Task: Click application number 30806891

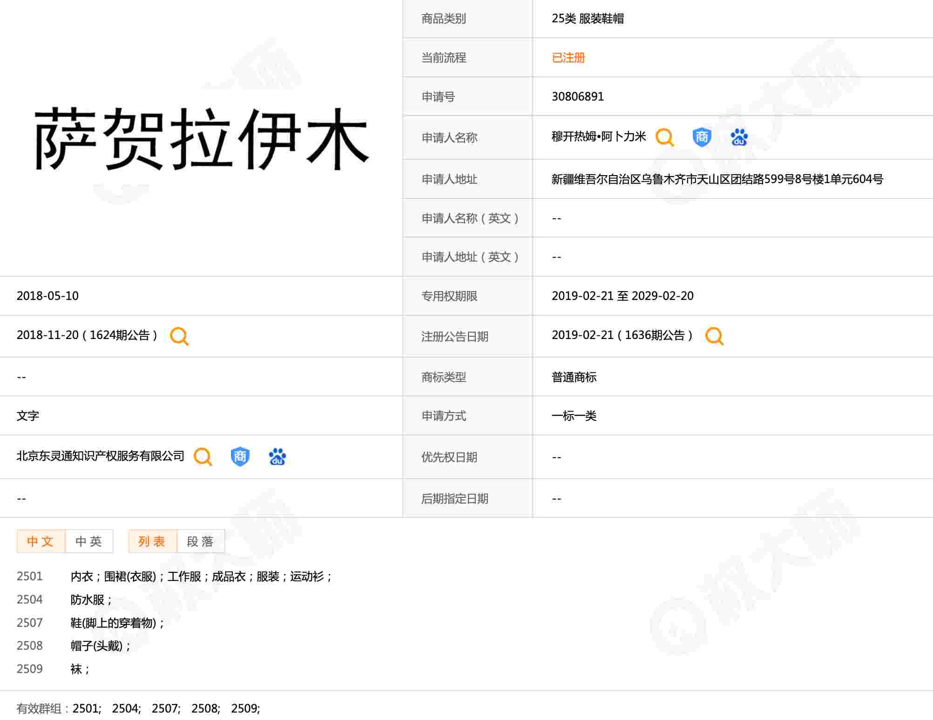Action: (x=577, y=96)
